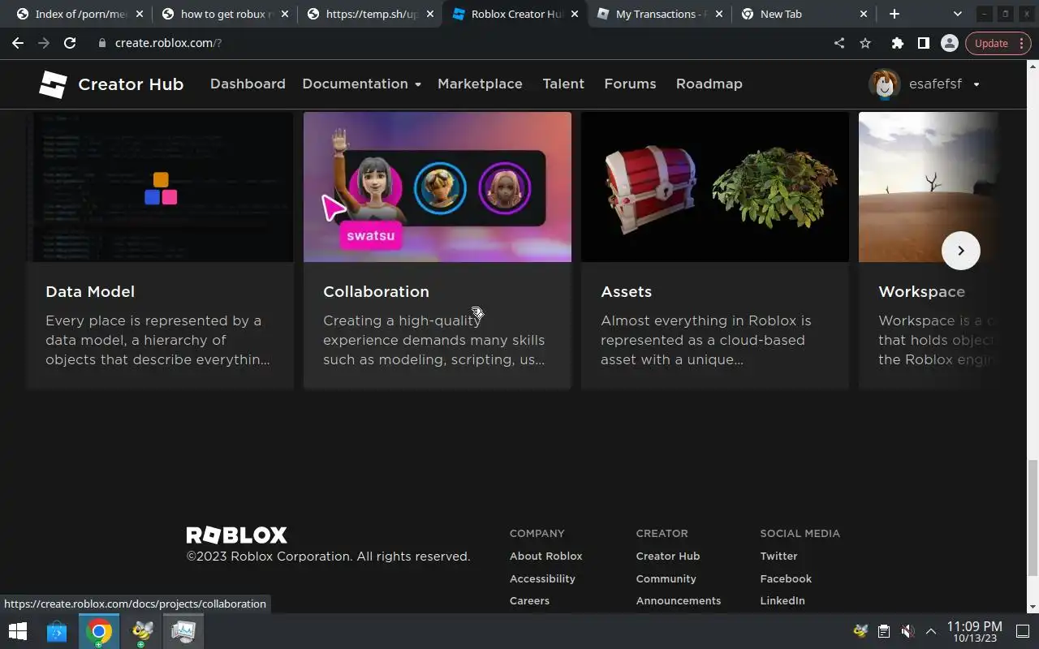Open the Windows Start menu
Image resolution: width=1039 pixels, height=649 pixels.
tap(17, 630)
